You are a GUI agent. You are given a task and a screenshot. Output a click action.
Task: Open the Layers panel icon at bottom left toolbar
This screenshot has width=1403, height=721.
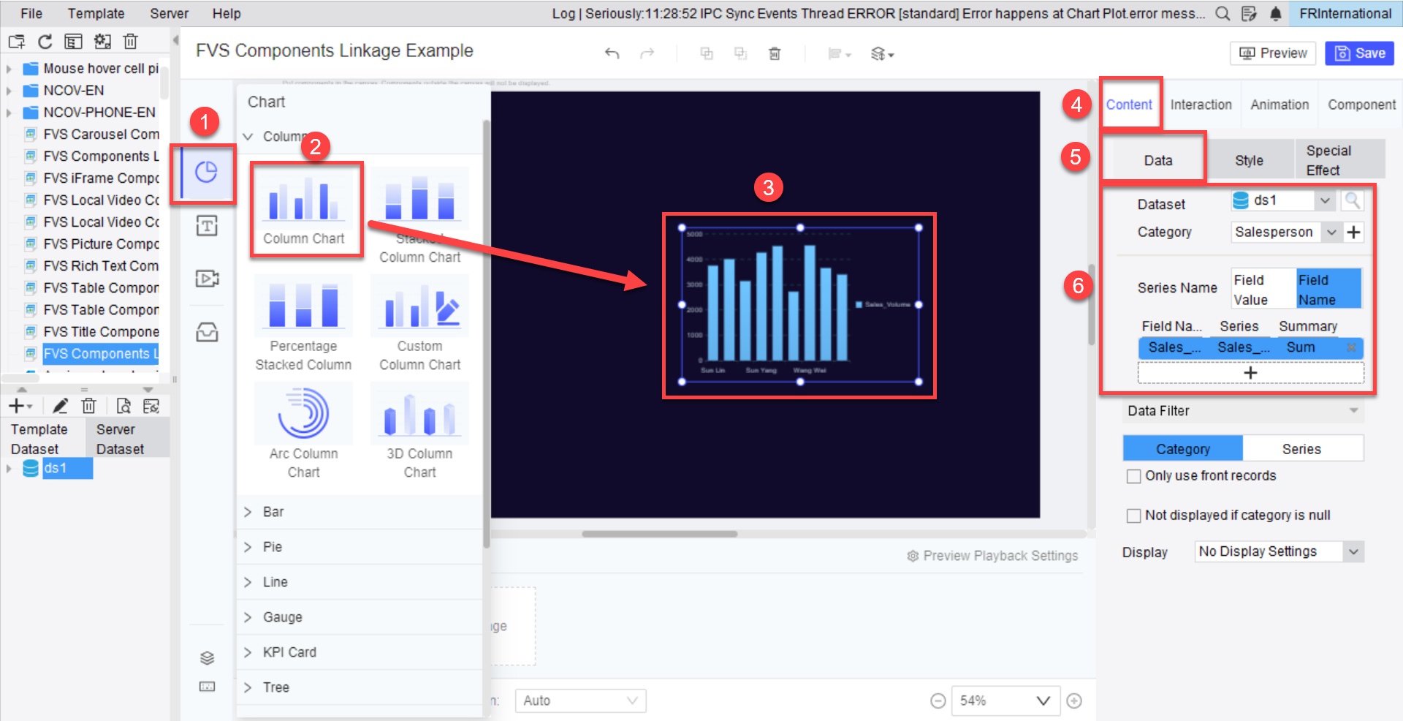207,657
